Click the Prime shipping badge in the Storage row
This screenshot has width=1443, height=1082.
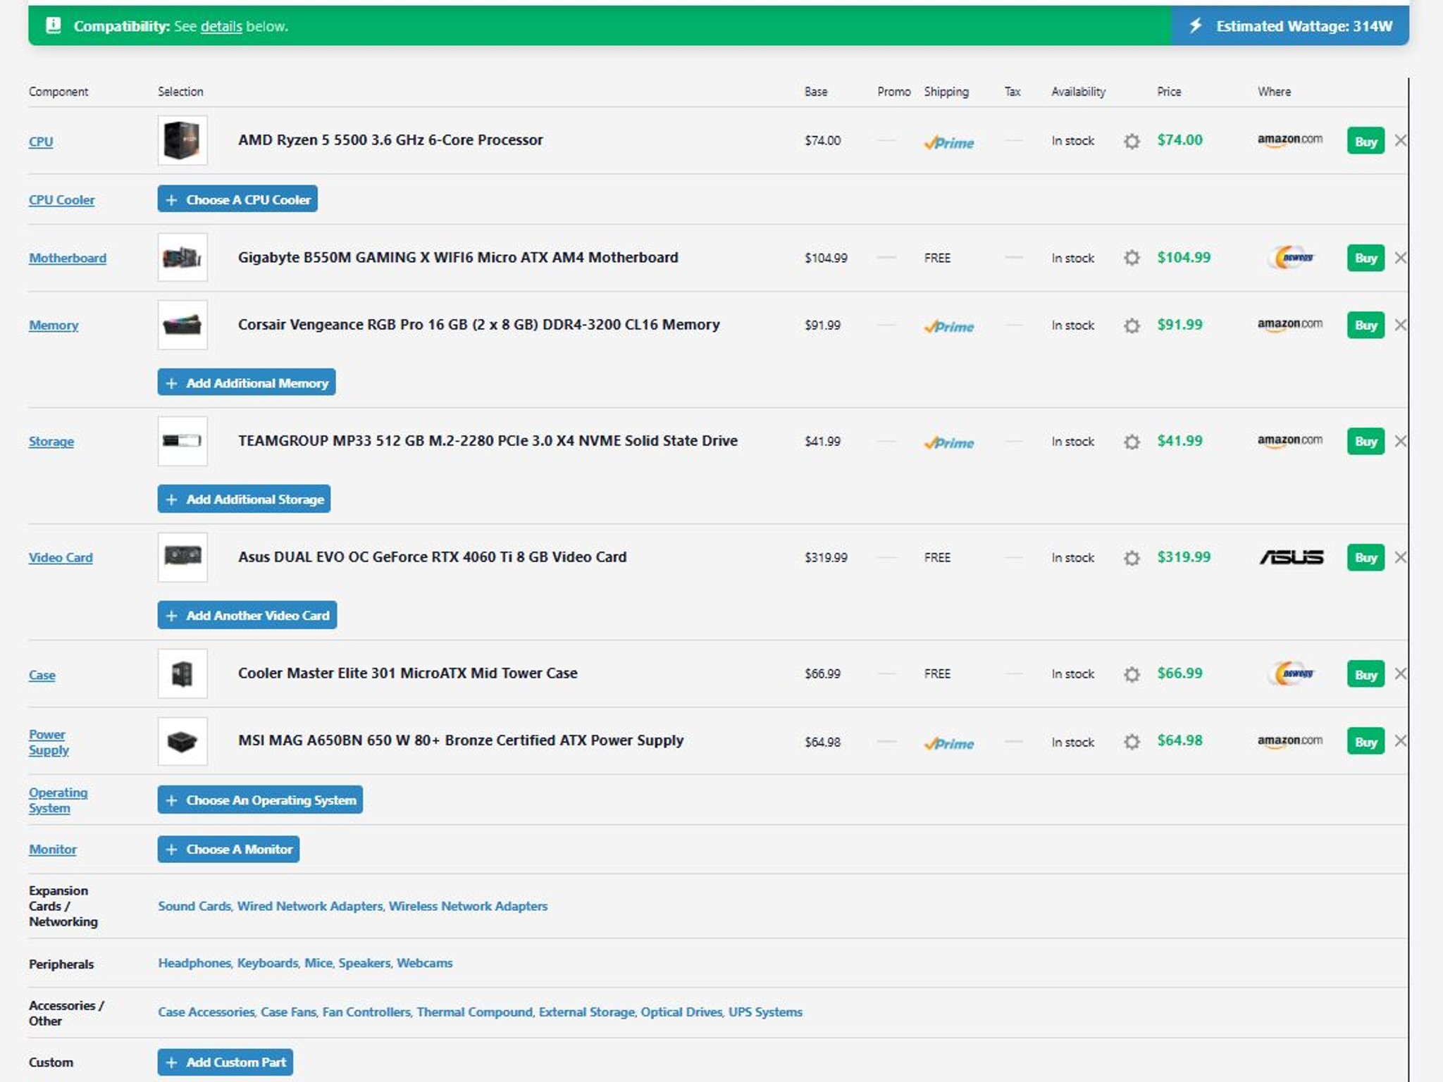(949, 442)
